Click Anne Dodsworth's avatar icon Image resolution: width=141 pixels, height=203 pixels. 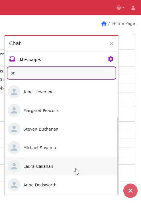(14, 185)
